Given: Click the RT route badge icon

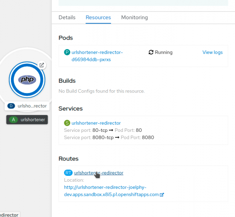Looking at the screenshot, I should (68, 173).
